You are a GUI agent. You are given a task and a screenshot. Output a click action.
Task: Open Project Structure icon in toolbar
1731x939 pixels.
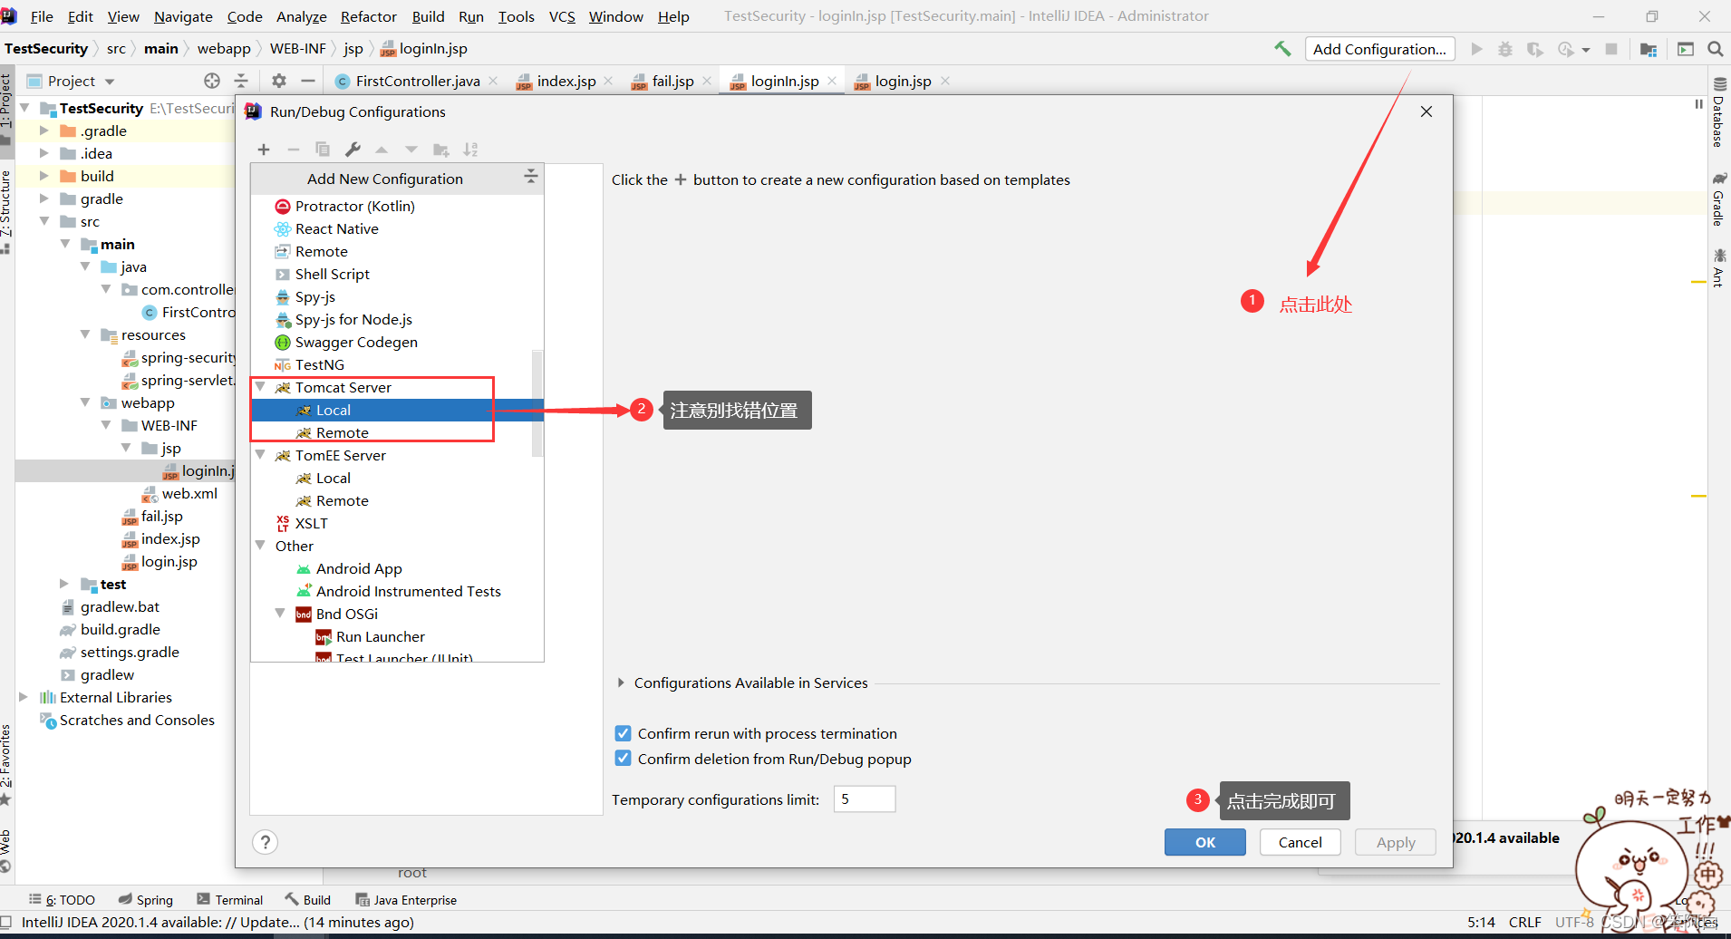[x=1649, y=49]
